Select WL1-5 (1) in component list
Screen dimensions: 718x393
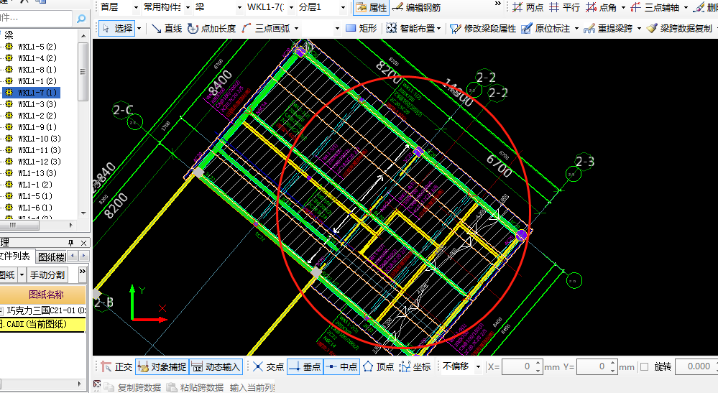(x=34, y=196)
